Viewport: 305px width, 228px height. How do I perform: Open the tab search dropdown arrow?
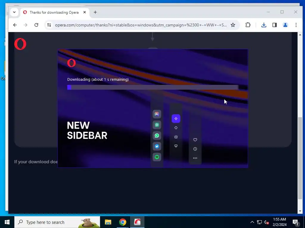tap(14, 12)
